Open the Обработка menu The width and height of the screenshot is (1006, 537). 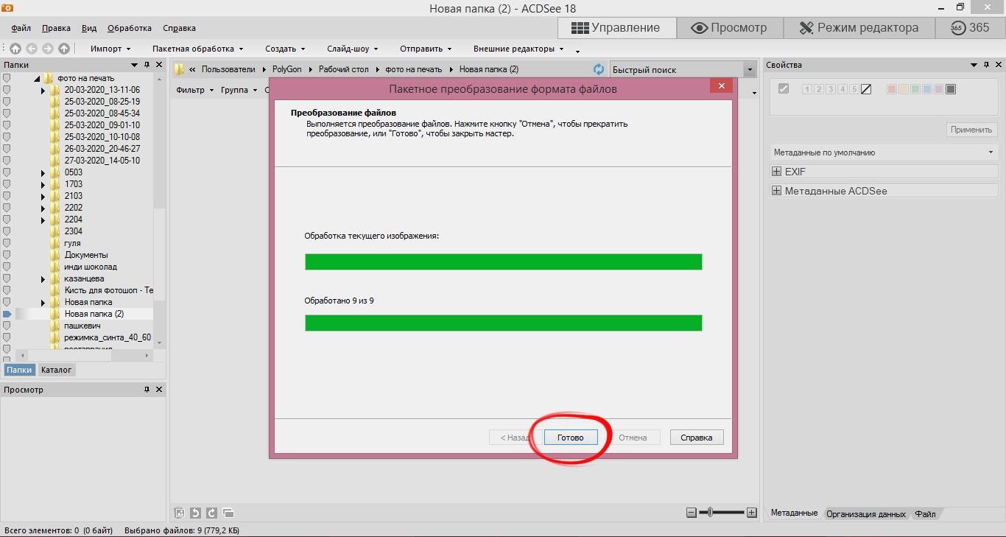pyautogui.click(x=129, y=28)
